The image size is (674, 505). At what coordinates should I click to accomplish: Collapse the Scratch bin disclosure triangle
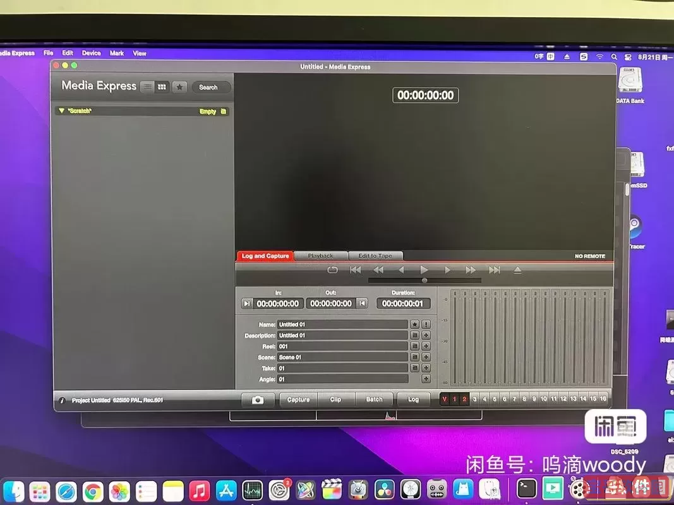coord(61,111)
